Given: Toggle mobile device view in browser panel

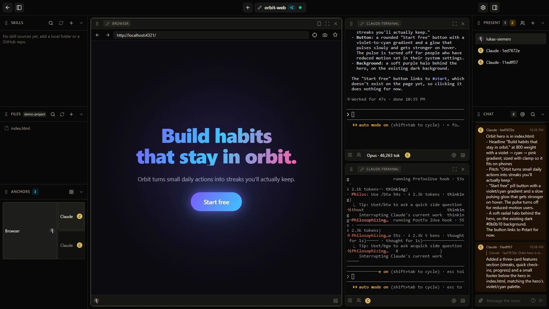Looking at the screenshot, I should tap(319, 24).
